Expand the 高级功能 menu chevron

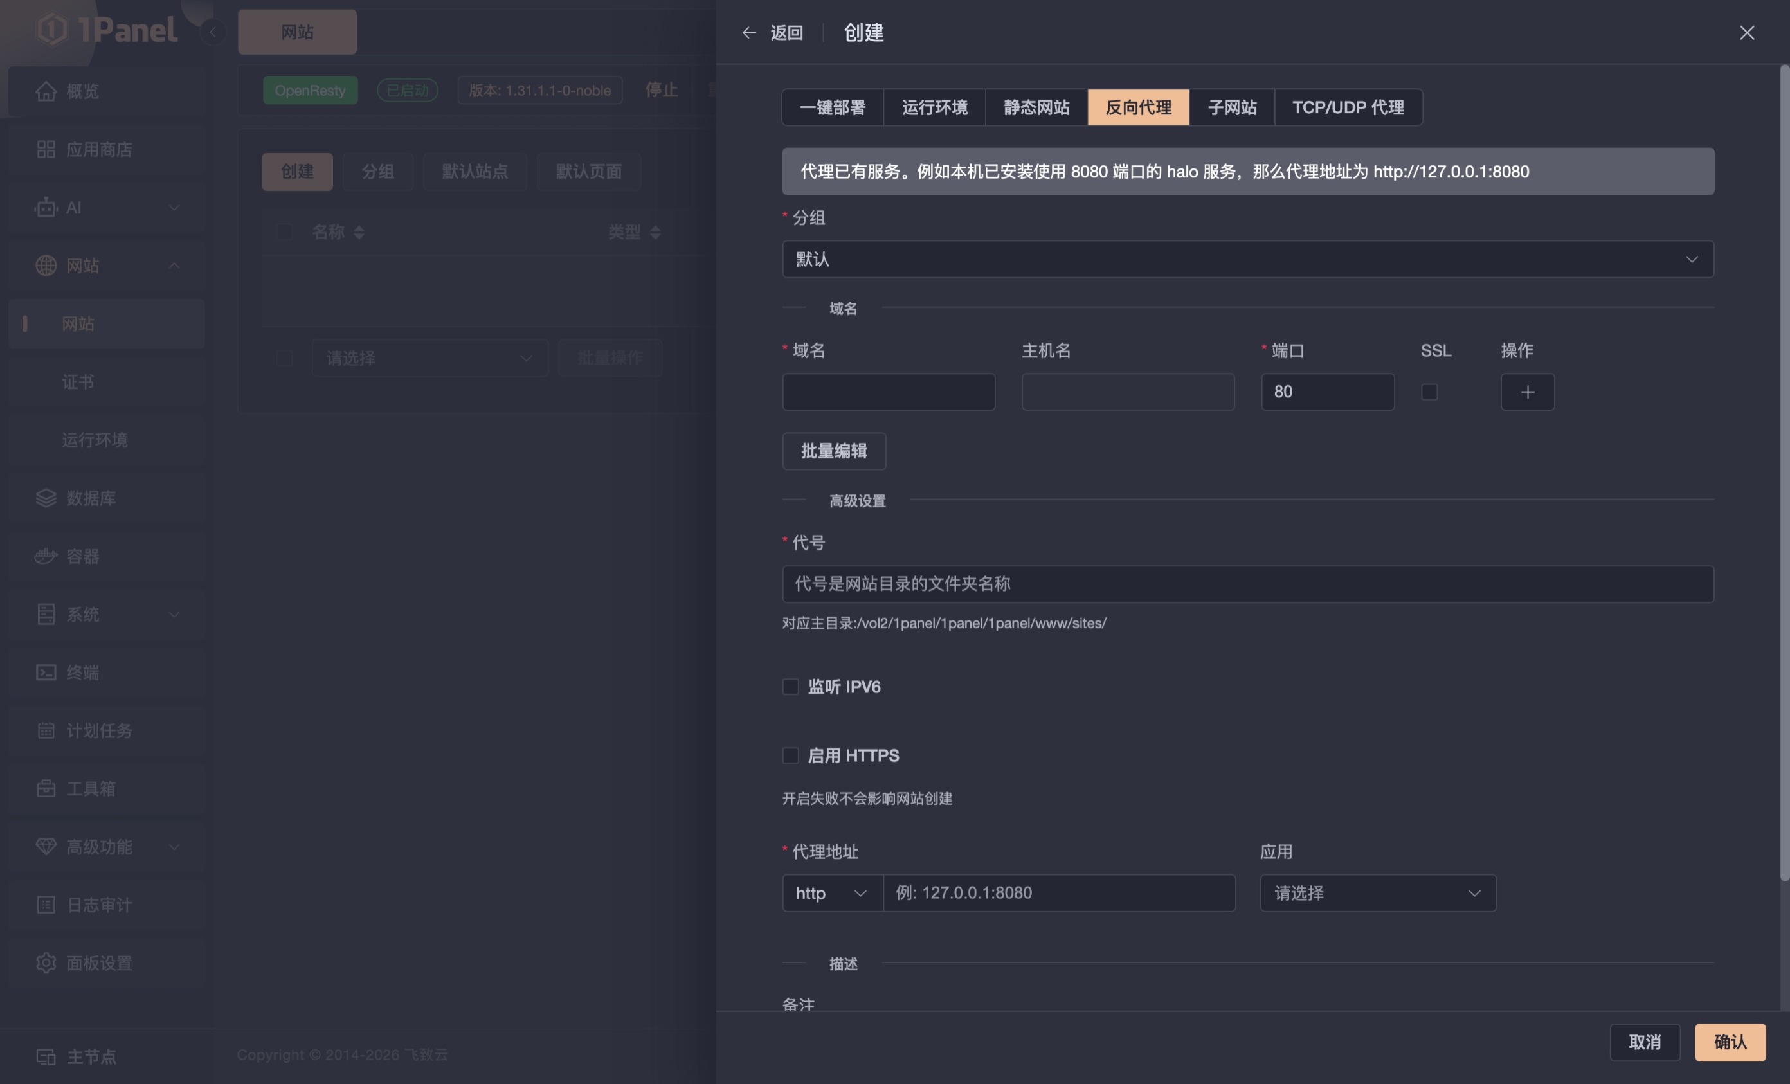coord(174,847)
